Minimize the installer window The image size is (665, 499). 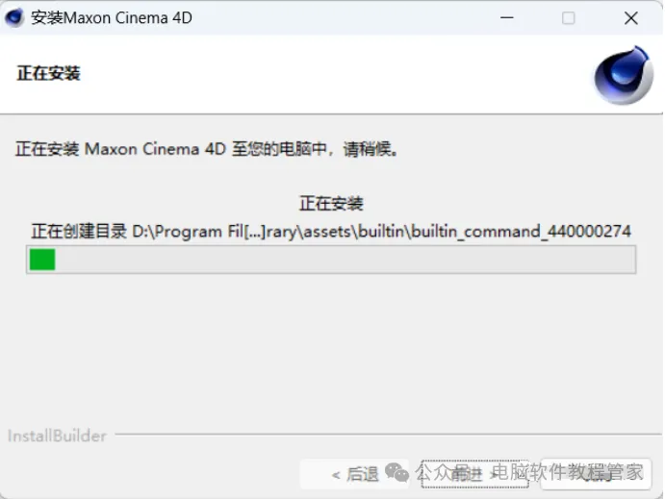pos(507,18)
